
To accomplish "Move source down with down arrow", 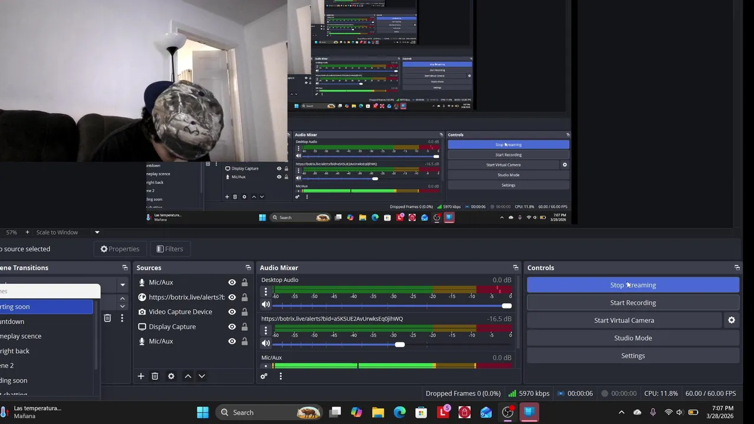I will pos(201,376).
